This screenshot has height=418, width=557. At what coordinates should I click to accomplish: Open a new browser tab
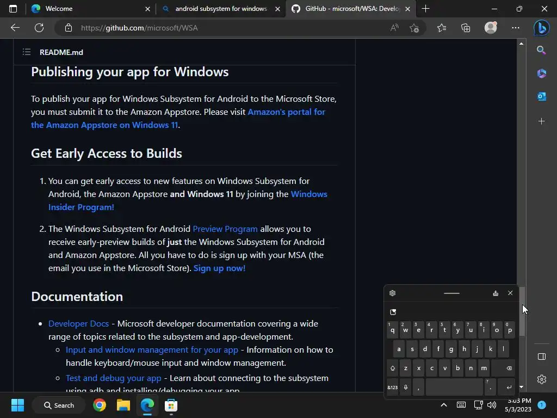[x=425, y=9]
